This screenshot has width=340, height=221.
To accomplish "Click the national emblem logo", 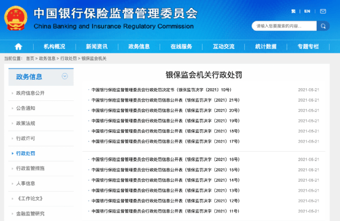I will [x=16, y=18].
